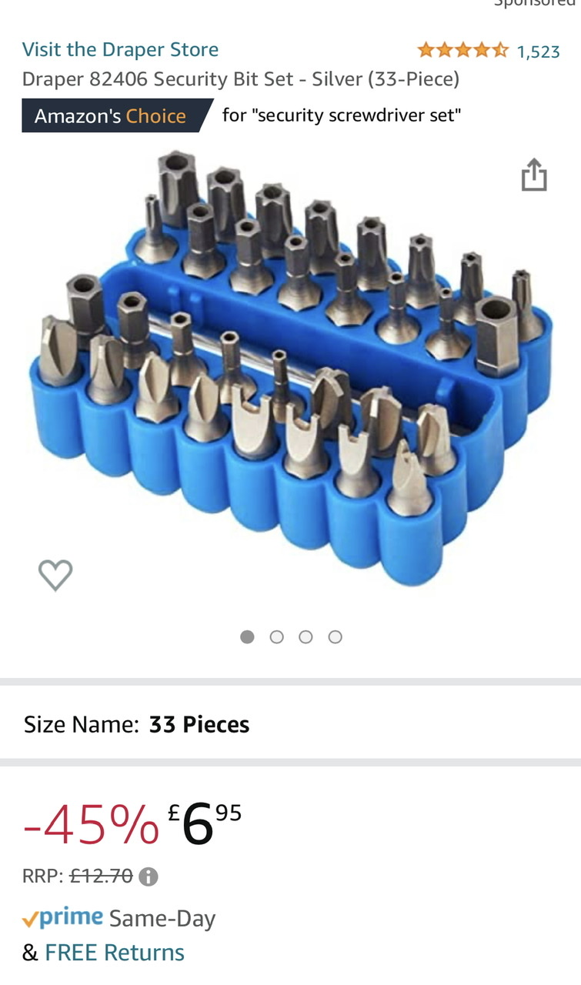The height and width of the screenshot is (985, 581).
Task: Switch to the second image dot
Action: [276, 636]
